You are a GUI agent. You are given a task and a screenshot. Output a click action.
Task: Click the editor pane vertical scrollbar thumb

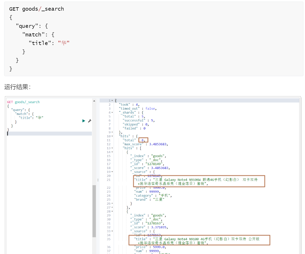pos(94,211)
